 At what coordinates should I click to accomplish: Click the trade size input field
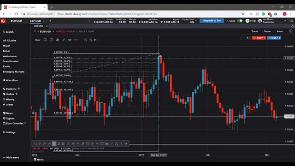click(244, 38)
